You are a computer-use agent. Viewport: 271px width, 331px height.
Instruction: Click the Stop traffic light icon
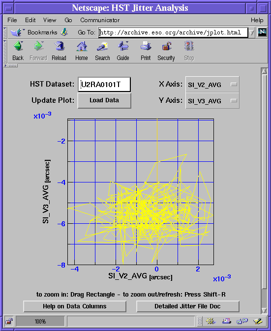coord(189,46)
